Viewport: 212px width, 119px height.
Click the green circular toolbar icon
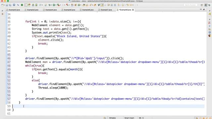coord(22,5)
